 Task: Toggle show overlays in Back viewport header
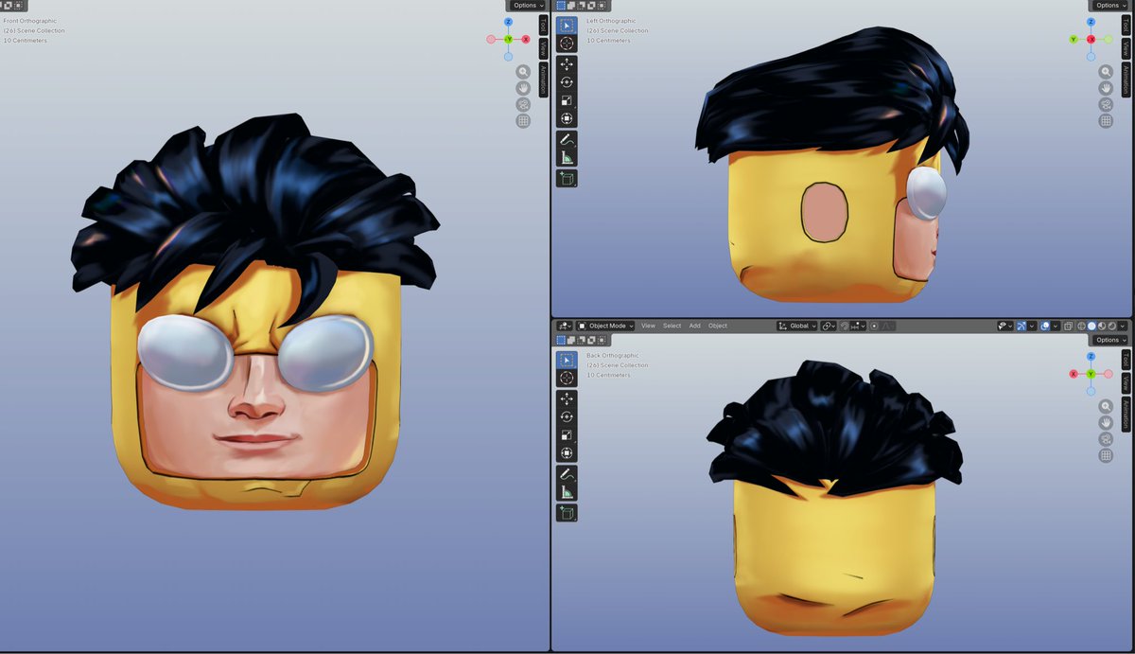coord(1044,326)
